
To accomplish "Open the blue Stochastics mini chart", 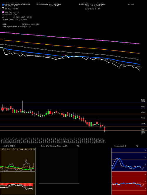I will (x=129, y=160).
